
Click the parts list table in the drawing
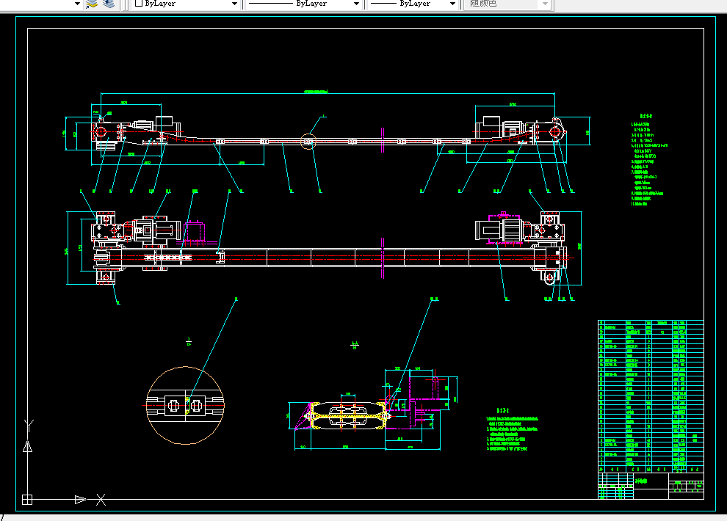coord(651,396)
